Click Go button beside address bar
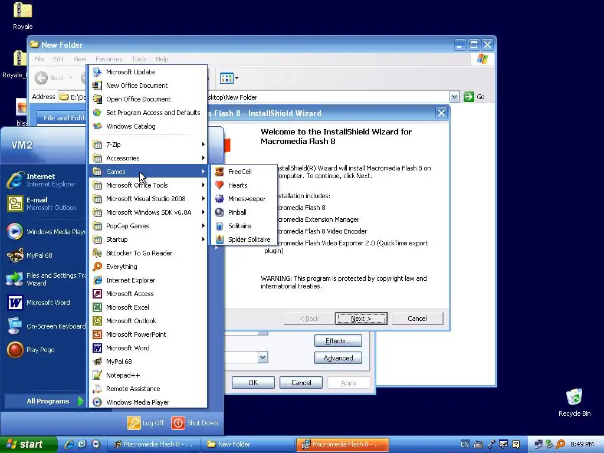The image size is (604, 453). [x=474, y=97]
